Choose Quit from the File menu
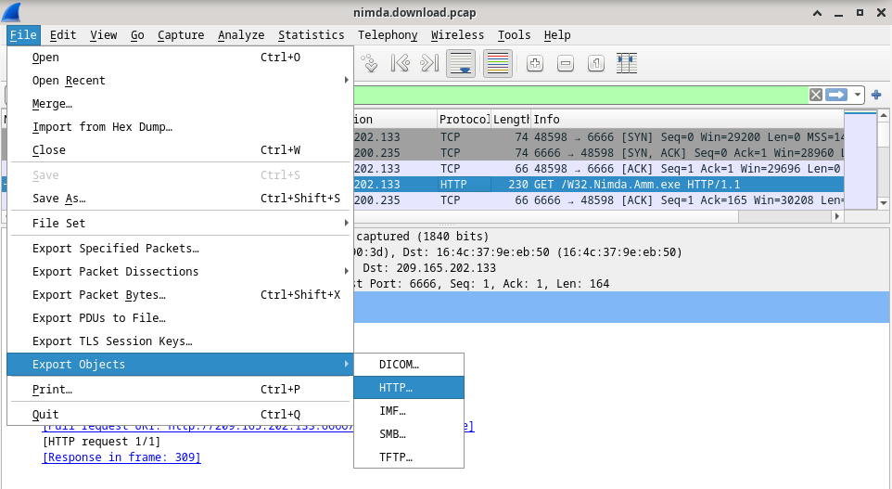This screenshot has width=892, height=489. 180,415
